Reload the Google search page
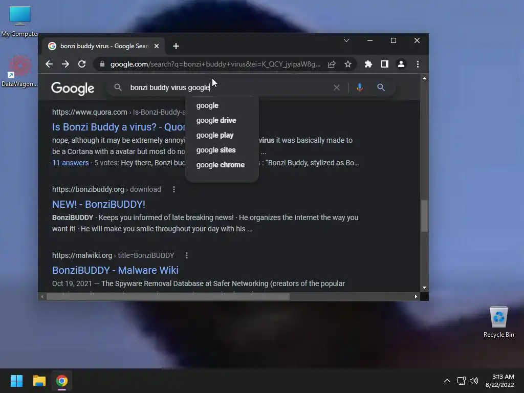 82,64
